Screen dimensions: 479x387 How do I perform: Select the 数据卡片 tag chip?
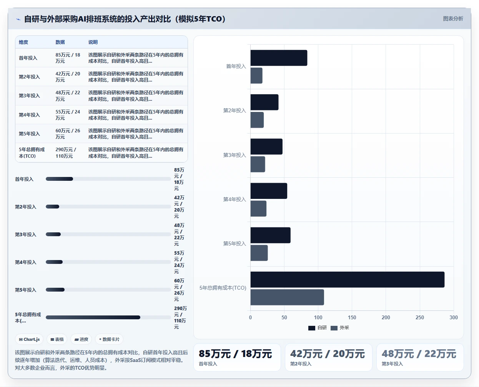[x=109, y=339]
